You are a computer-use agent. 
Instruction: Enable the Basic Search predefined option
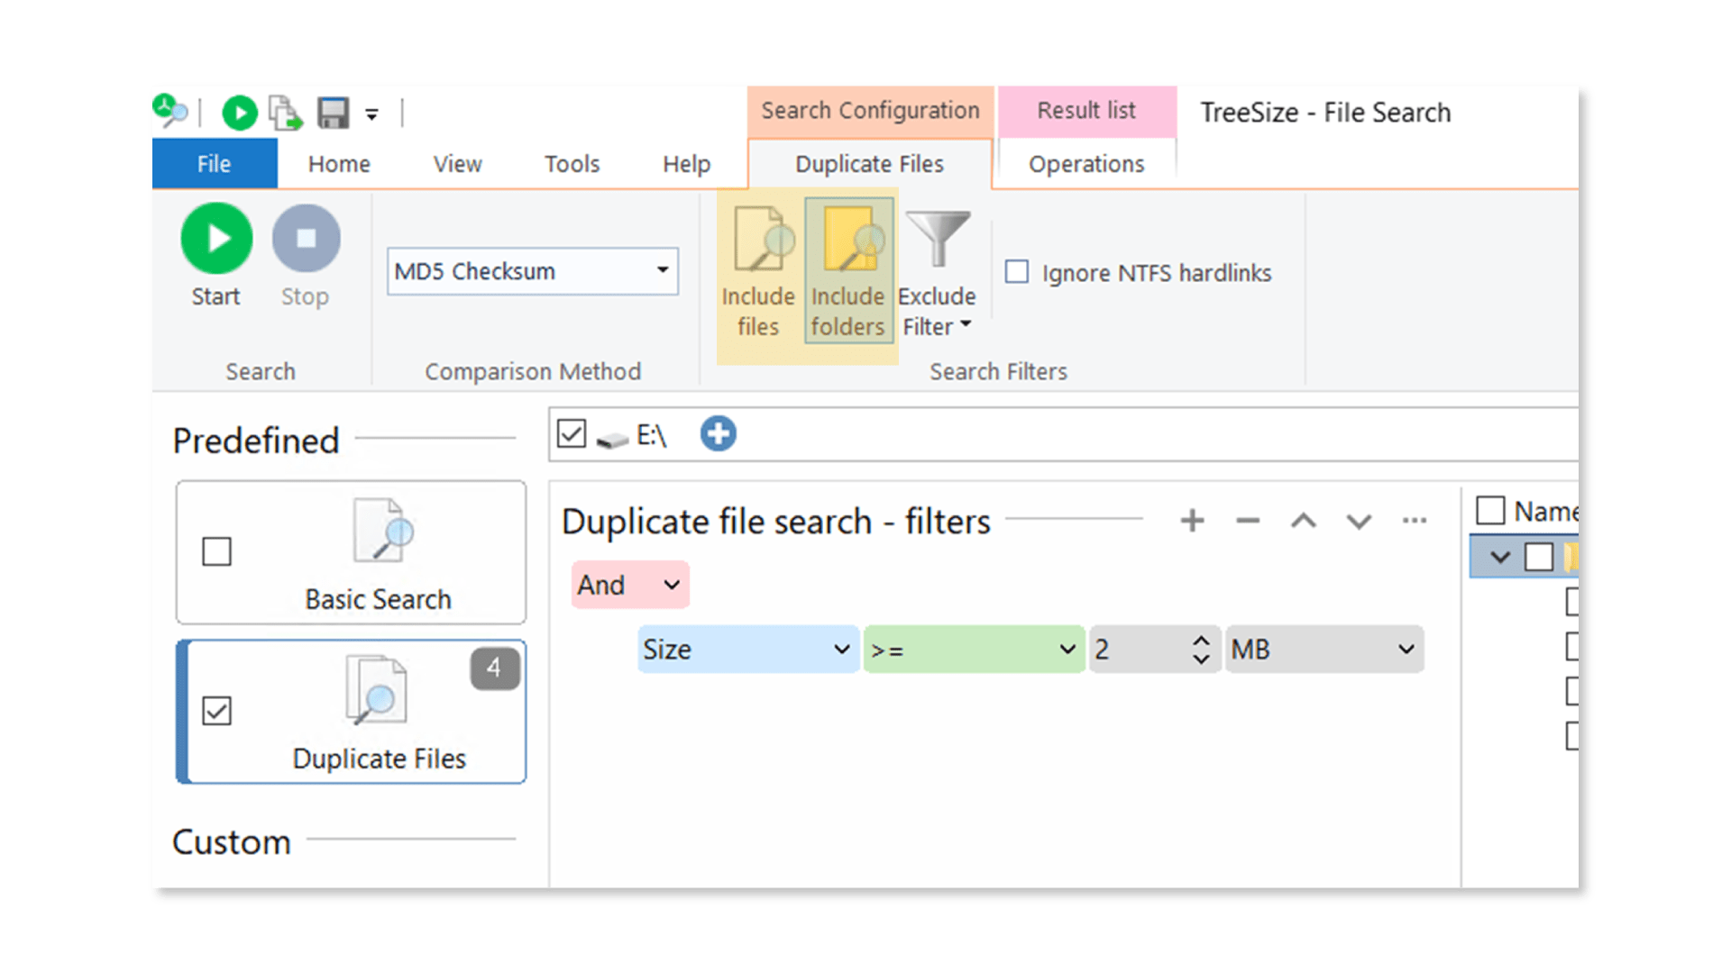pyautogui.click(x=215, y=551)
